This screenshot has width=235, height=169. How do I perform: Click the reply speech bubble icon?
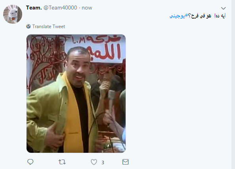point(30,162)
